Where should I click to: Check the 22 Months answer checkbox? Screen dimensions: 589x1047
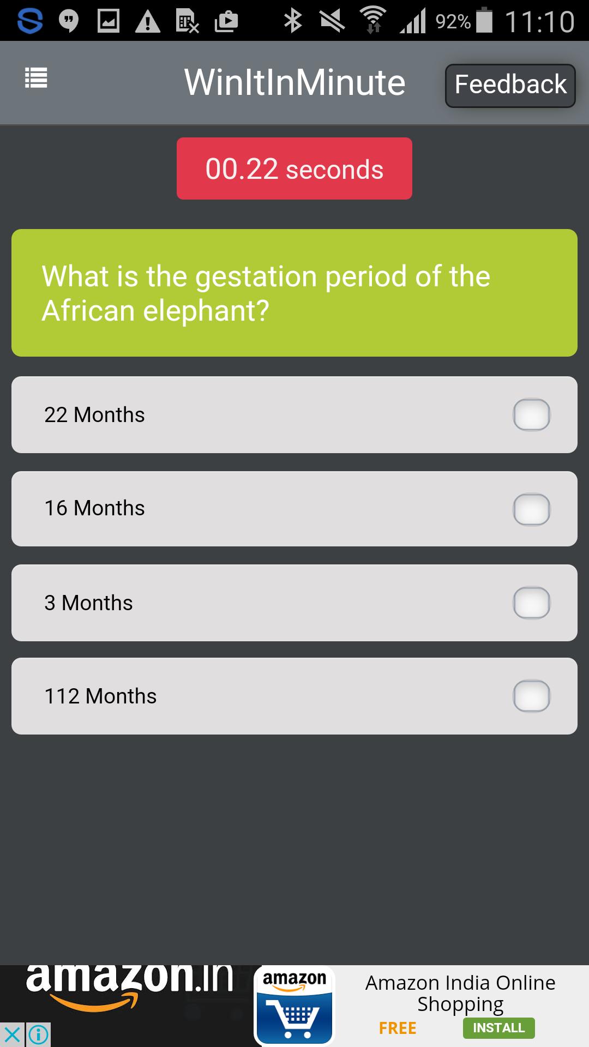click(x=531, y=415)
